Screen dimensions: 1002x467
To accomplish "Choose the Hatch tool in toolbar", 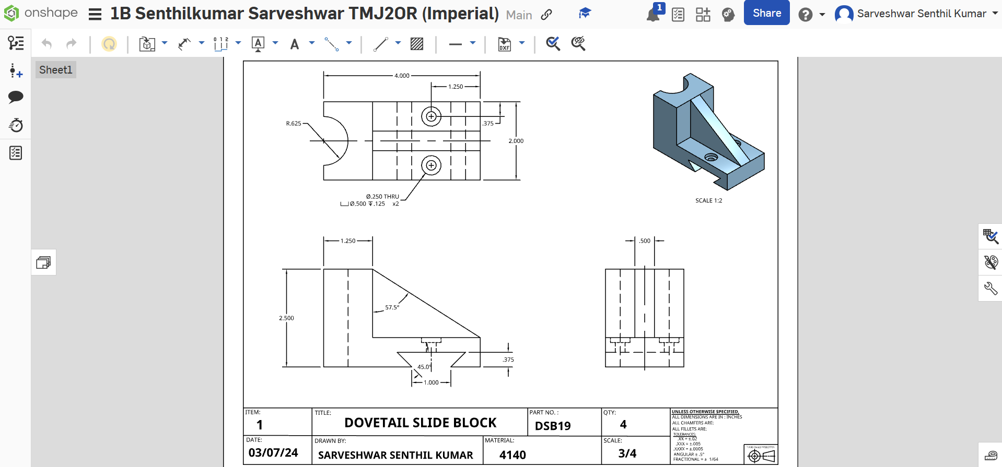I will coord(416,44).
